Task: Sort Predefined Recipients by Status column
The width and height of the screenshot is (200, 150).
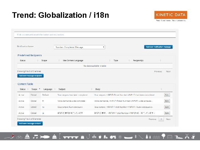Action: (23, 60)
